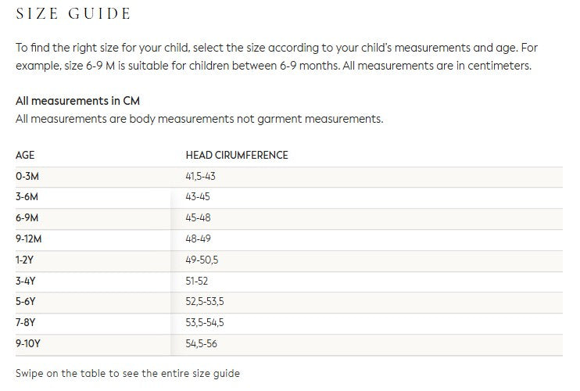
Task: Click the 9-10Y age row
Action: coord(27,343)
